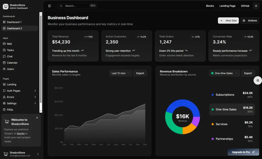This screenshot has height=159, width=262.
Task: Click the Upgrade to Pro button
Action: click(243, 152)
